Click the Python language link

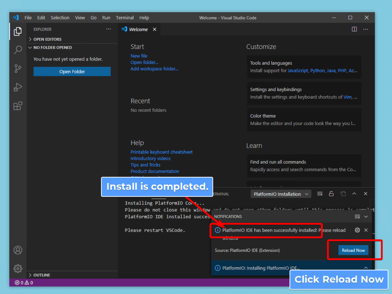click(317, 70)
